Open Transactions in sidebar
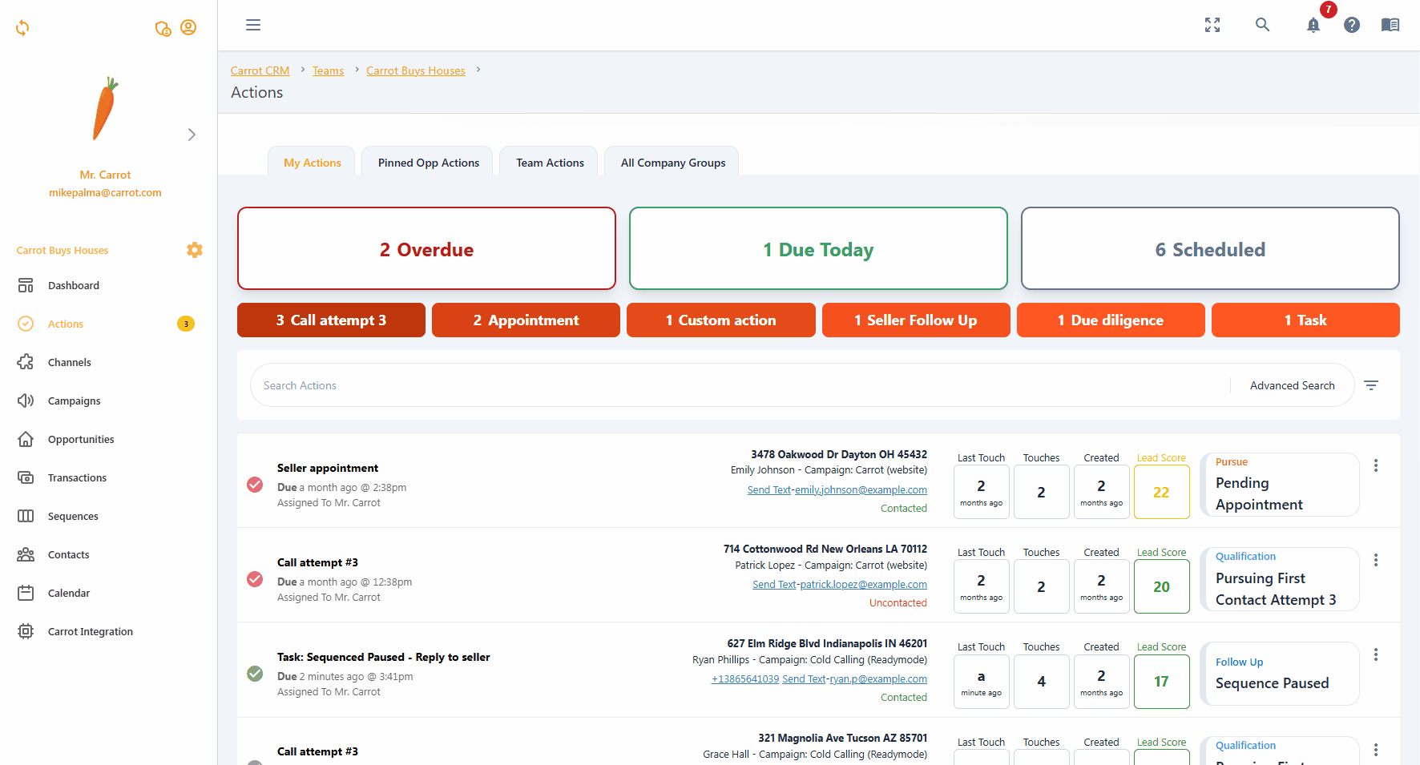 [x=77, y=477]
